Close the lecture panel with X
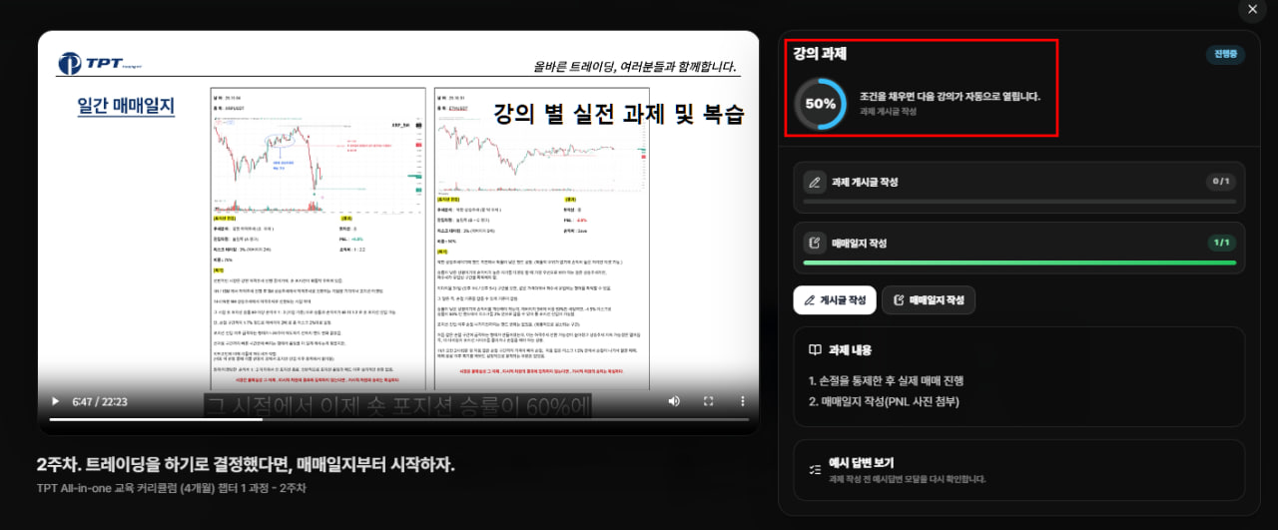Screen dimensions: 1278x530 click(1252, 9)
